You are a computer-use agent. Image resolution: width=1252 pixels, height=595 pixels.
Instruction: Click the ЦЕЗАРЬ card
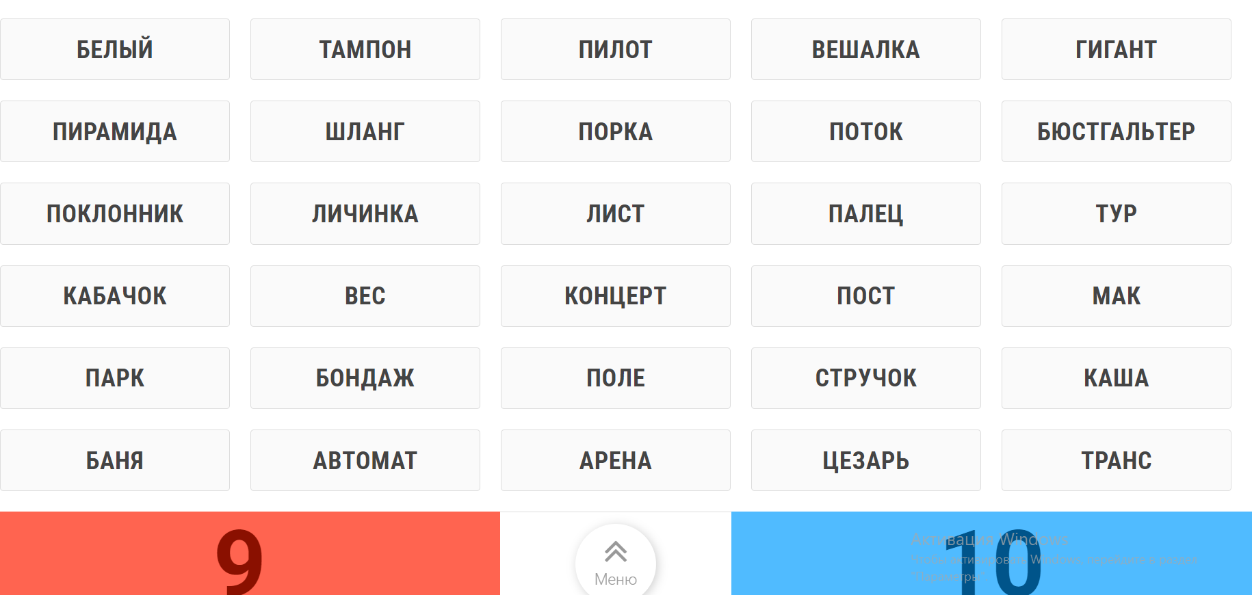point(866,460)
